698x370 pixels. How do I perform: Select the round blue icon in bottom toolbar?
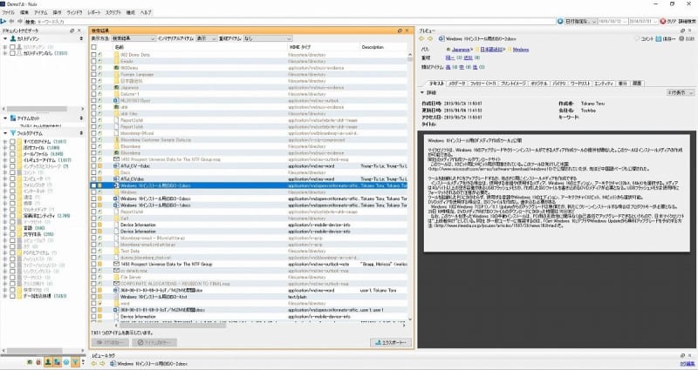pyautogui.click(x=66, y=362)
